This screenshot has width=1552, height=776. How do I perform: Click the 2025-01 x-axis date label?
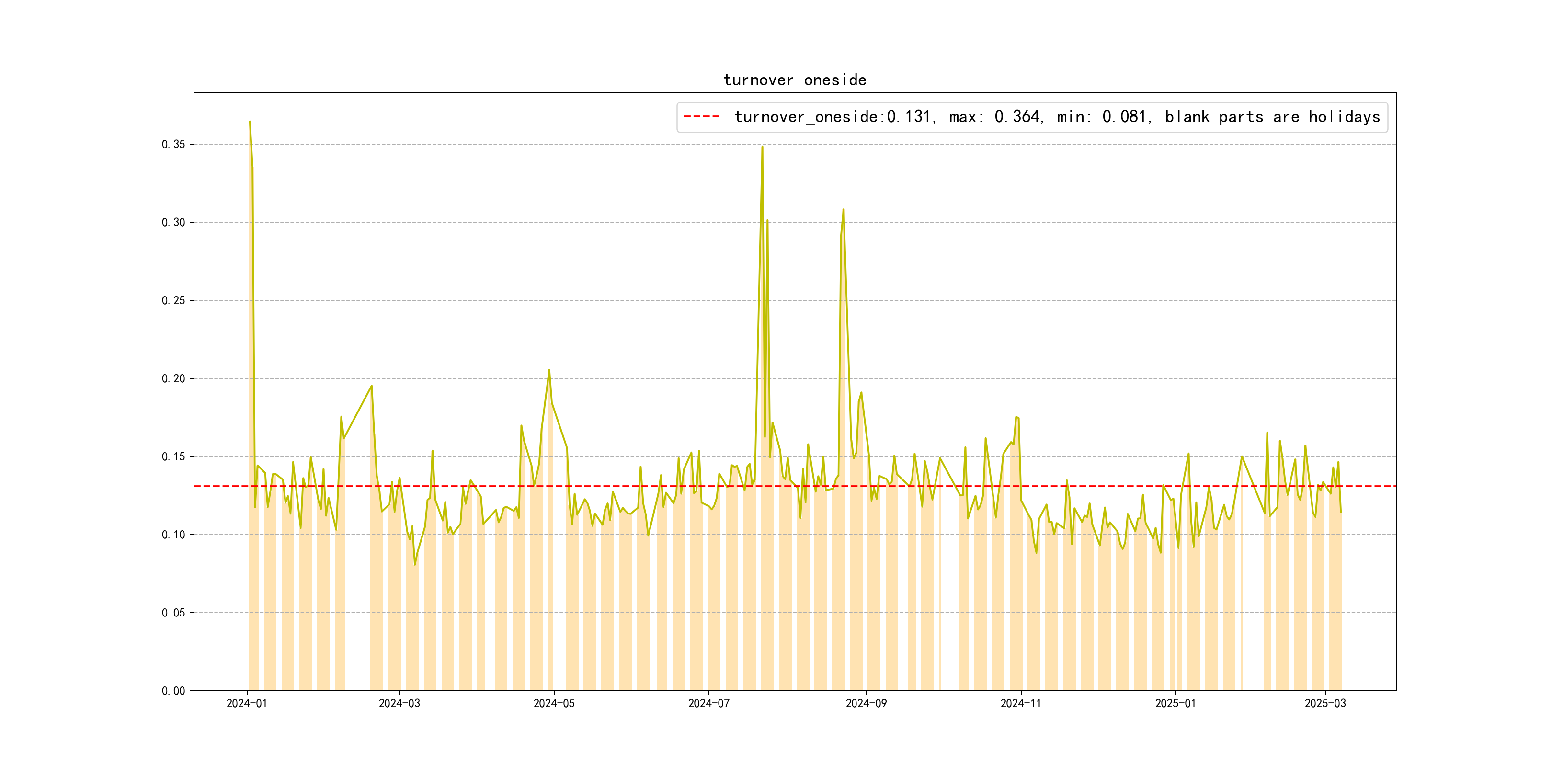point(1175,704)
